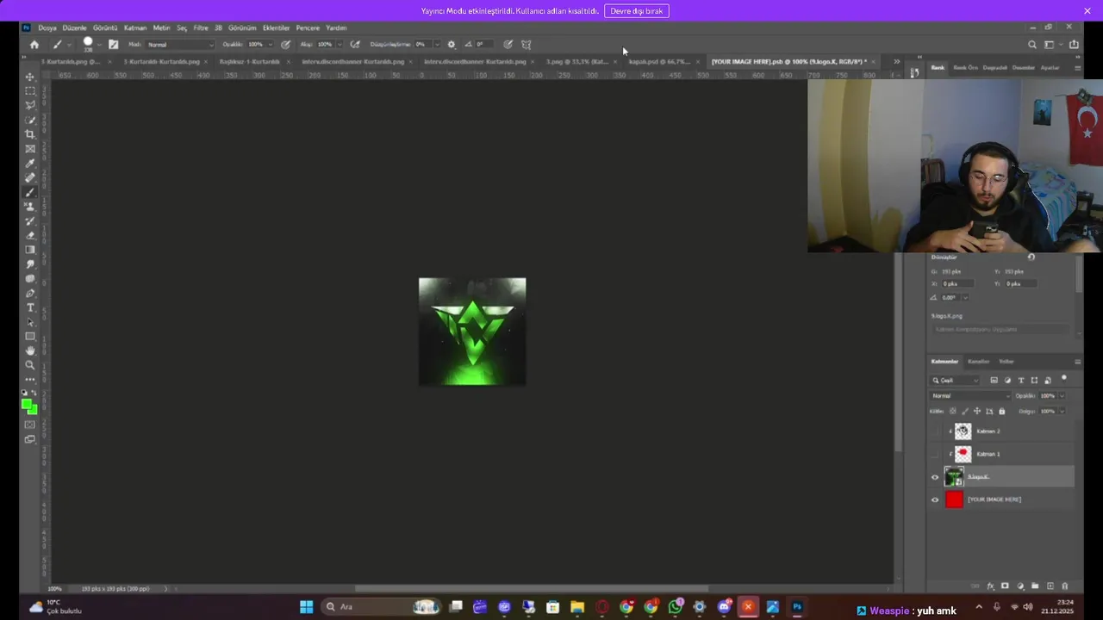This screenshot has height=620, width=1103.
Task: Click the Devre dışı bırak button
Action: pyautogui.click(x=637, y=11)
